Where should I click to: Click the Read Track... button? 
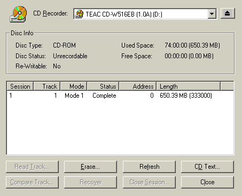[32, 167]
